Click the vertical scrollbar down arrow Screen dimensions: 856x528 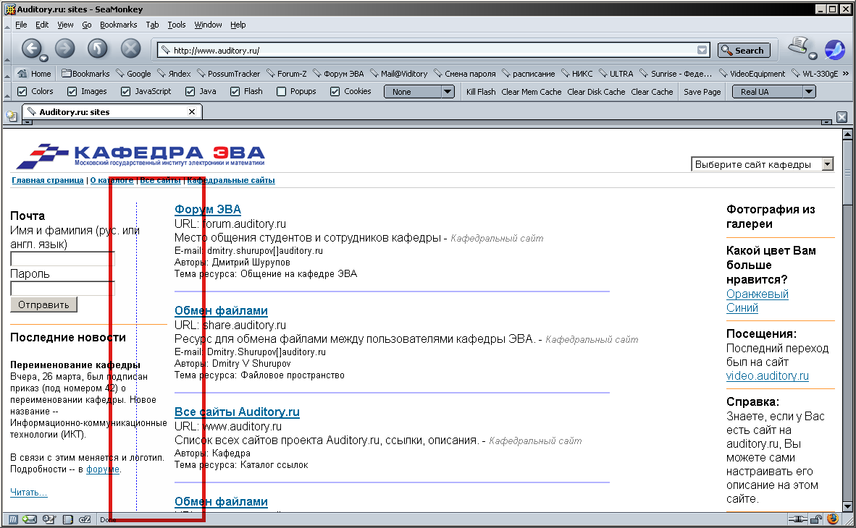coord(847,507)
